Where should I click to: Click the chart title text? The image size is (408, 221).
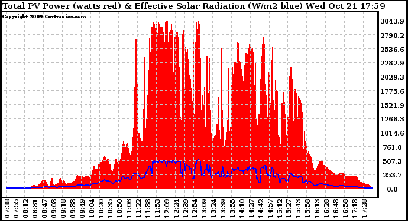193,6
